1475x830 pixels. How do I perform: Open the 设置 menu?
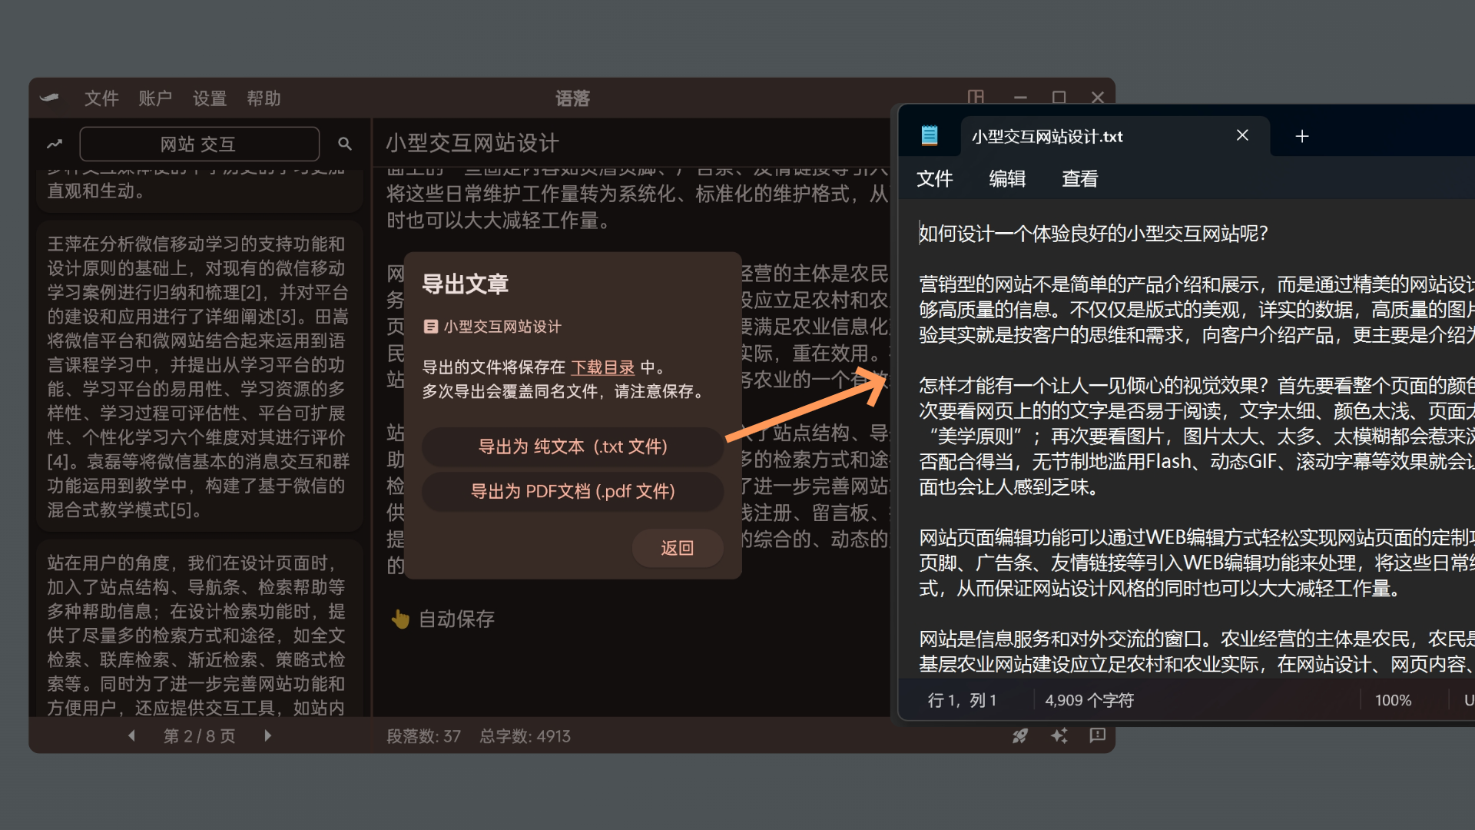coord(209,98)
